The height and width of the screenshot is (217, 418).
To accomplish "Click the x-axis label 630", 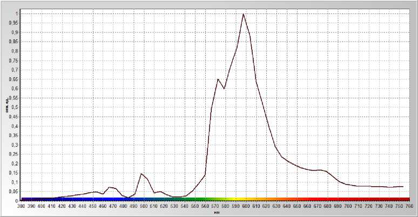I will tap(277, 206).
